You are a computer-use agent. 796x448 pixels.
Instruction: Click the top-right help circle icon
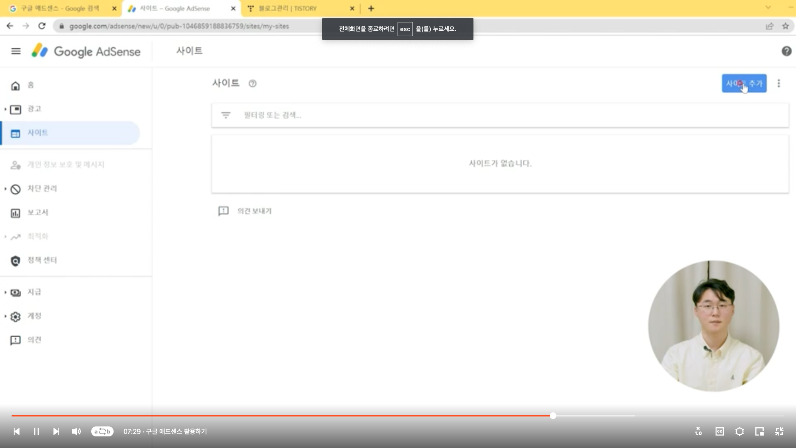point(786,51)
